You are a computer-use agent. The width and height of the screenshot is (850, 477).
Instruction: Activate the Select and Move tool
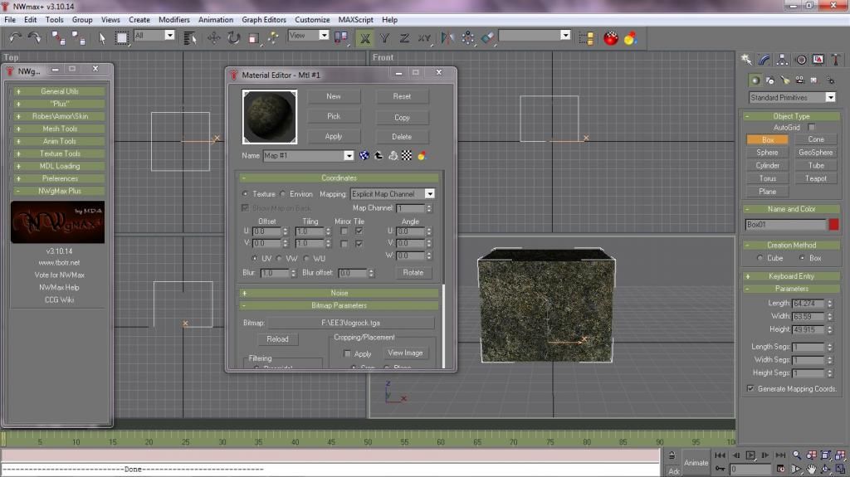213,37
